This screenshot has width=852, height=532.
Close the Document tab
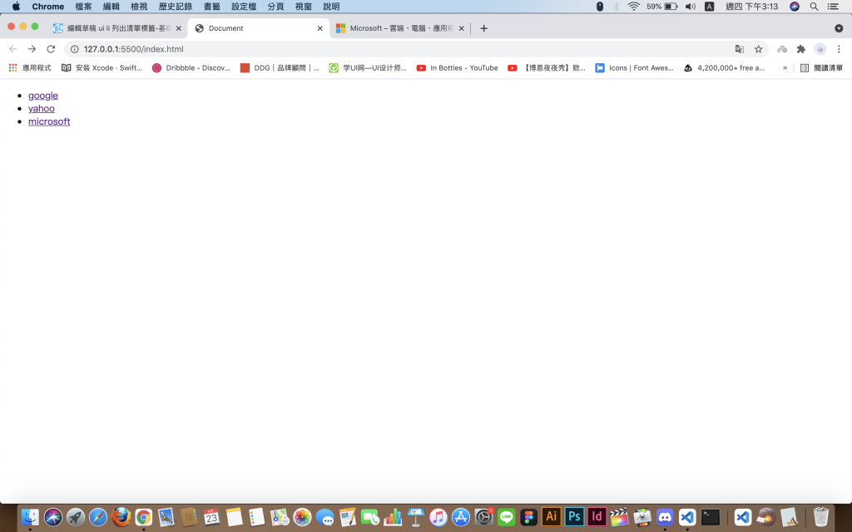click(320, 28)
